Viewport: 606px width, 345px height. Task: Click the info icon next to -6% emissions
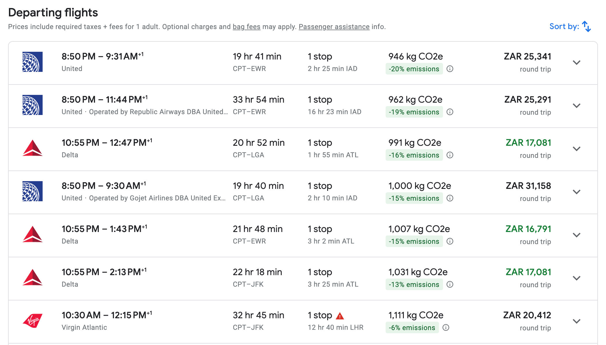click(x=446, y=328)
